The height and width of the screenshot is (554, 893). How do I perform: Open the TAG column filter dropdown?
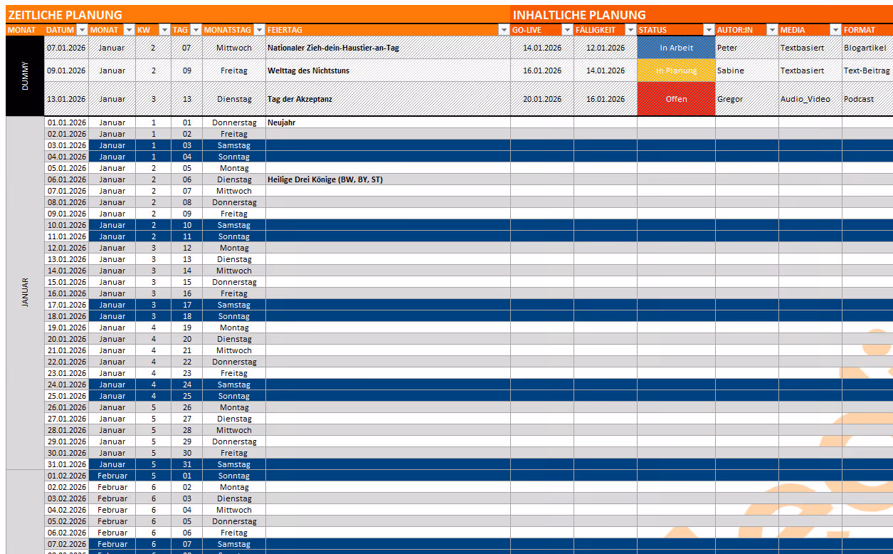pos(196,30)
